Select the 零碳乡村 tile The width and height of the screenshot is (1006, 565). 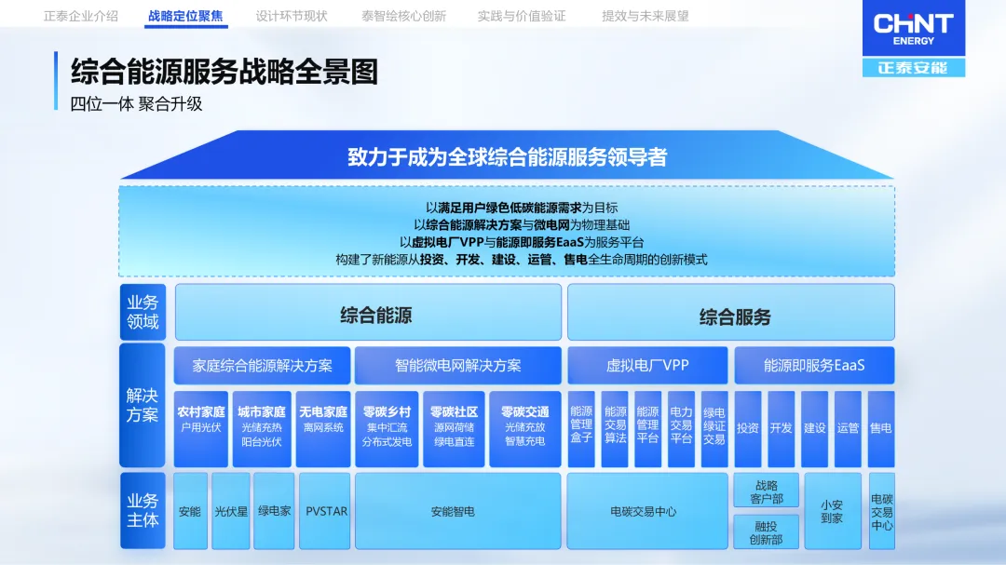(x=387, y=429)
